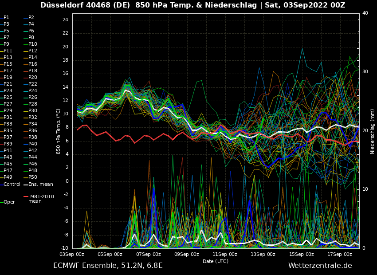Click the Niederschlag (mm) axis label

pos(373,131)
